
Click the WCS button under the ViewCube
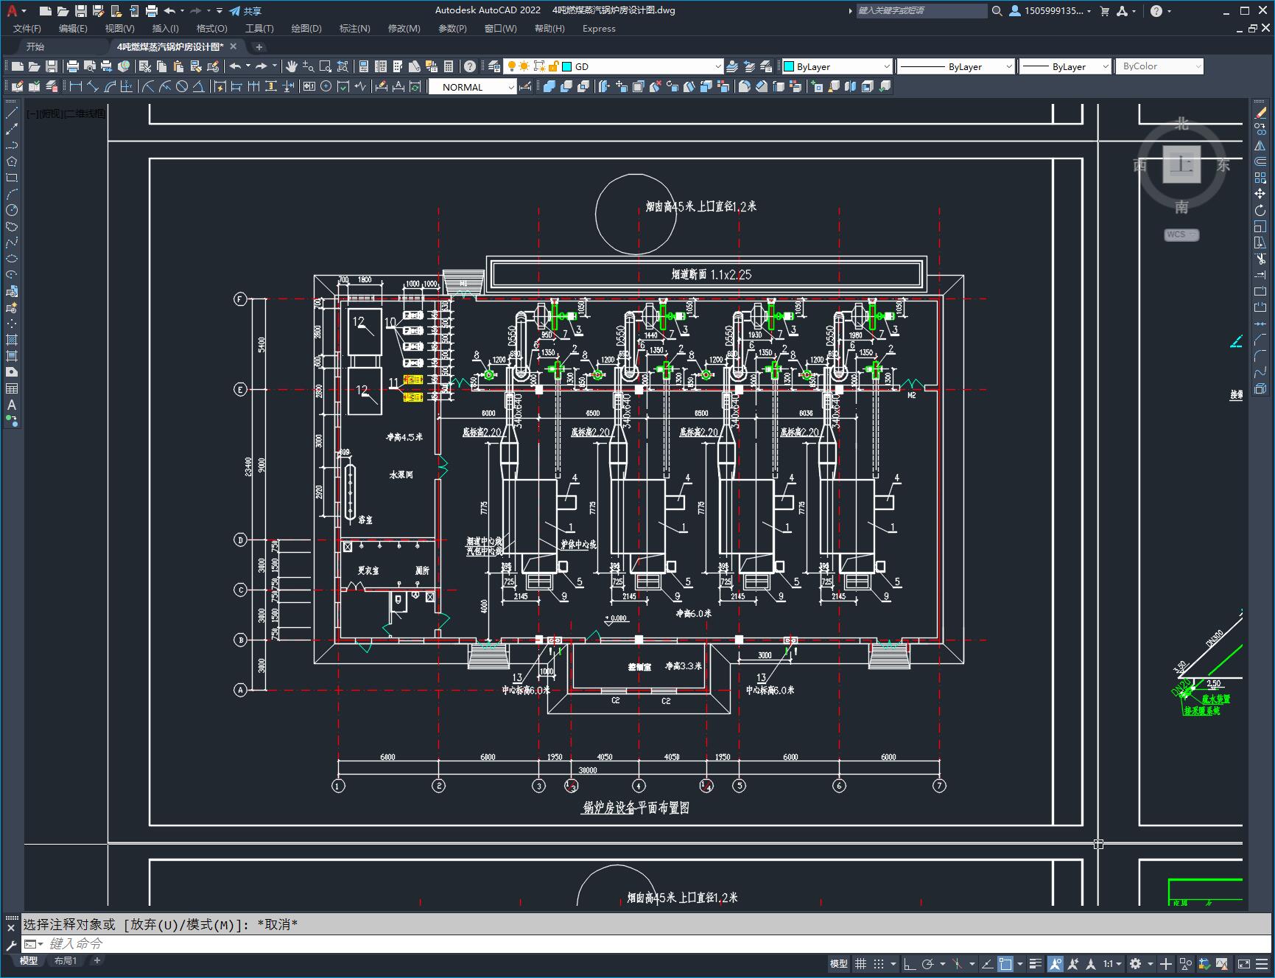1181,234
